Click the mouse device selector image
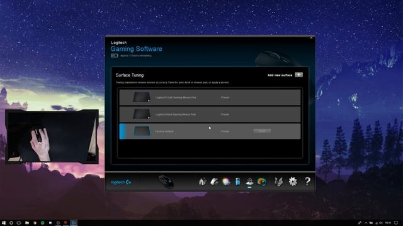The height and width of the screenshot is (226, 403). (x=166, y=181)
